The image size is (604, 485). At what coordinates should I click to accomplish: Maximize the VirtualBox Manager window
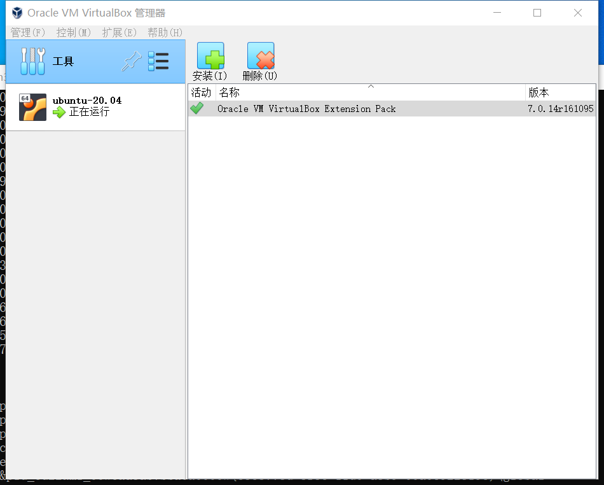coord(537,13)
